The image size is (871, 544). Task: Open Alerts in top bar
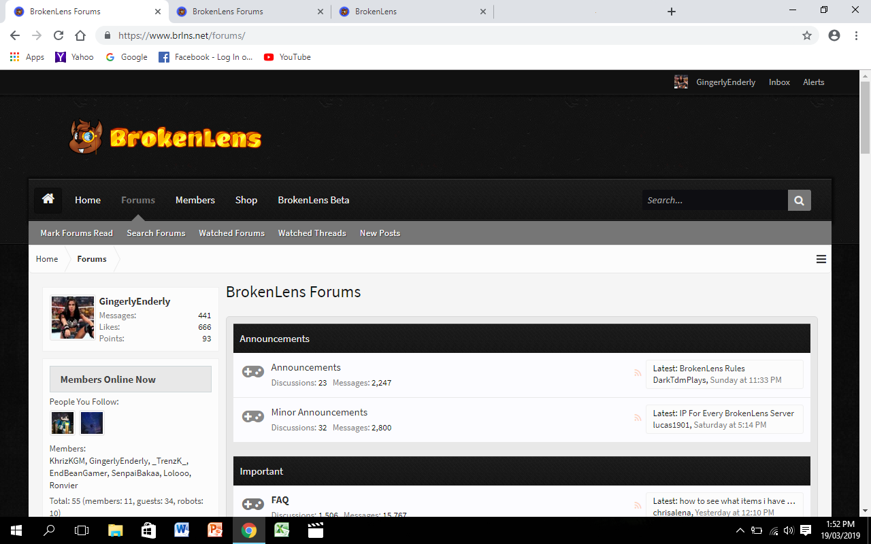coord(814,82)
